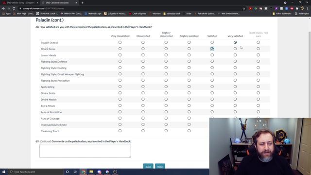The height and width of the screenshot is (175, 311).
Task: Open Cortana circle in taskbar
Action: pos(67,172)
